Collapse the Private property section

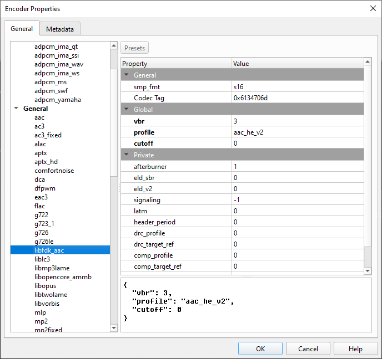tap(127, 155)
